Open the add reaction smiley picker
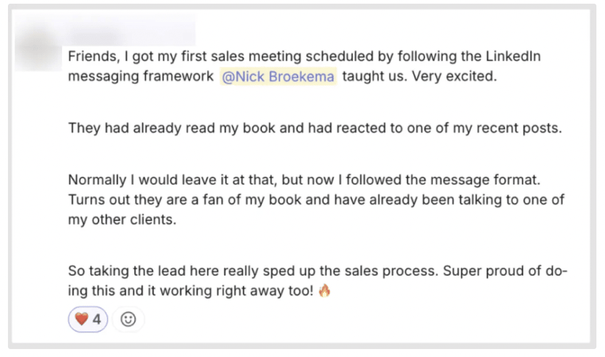 click(x=128, y=320)
